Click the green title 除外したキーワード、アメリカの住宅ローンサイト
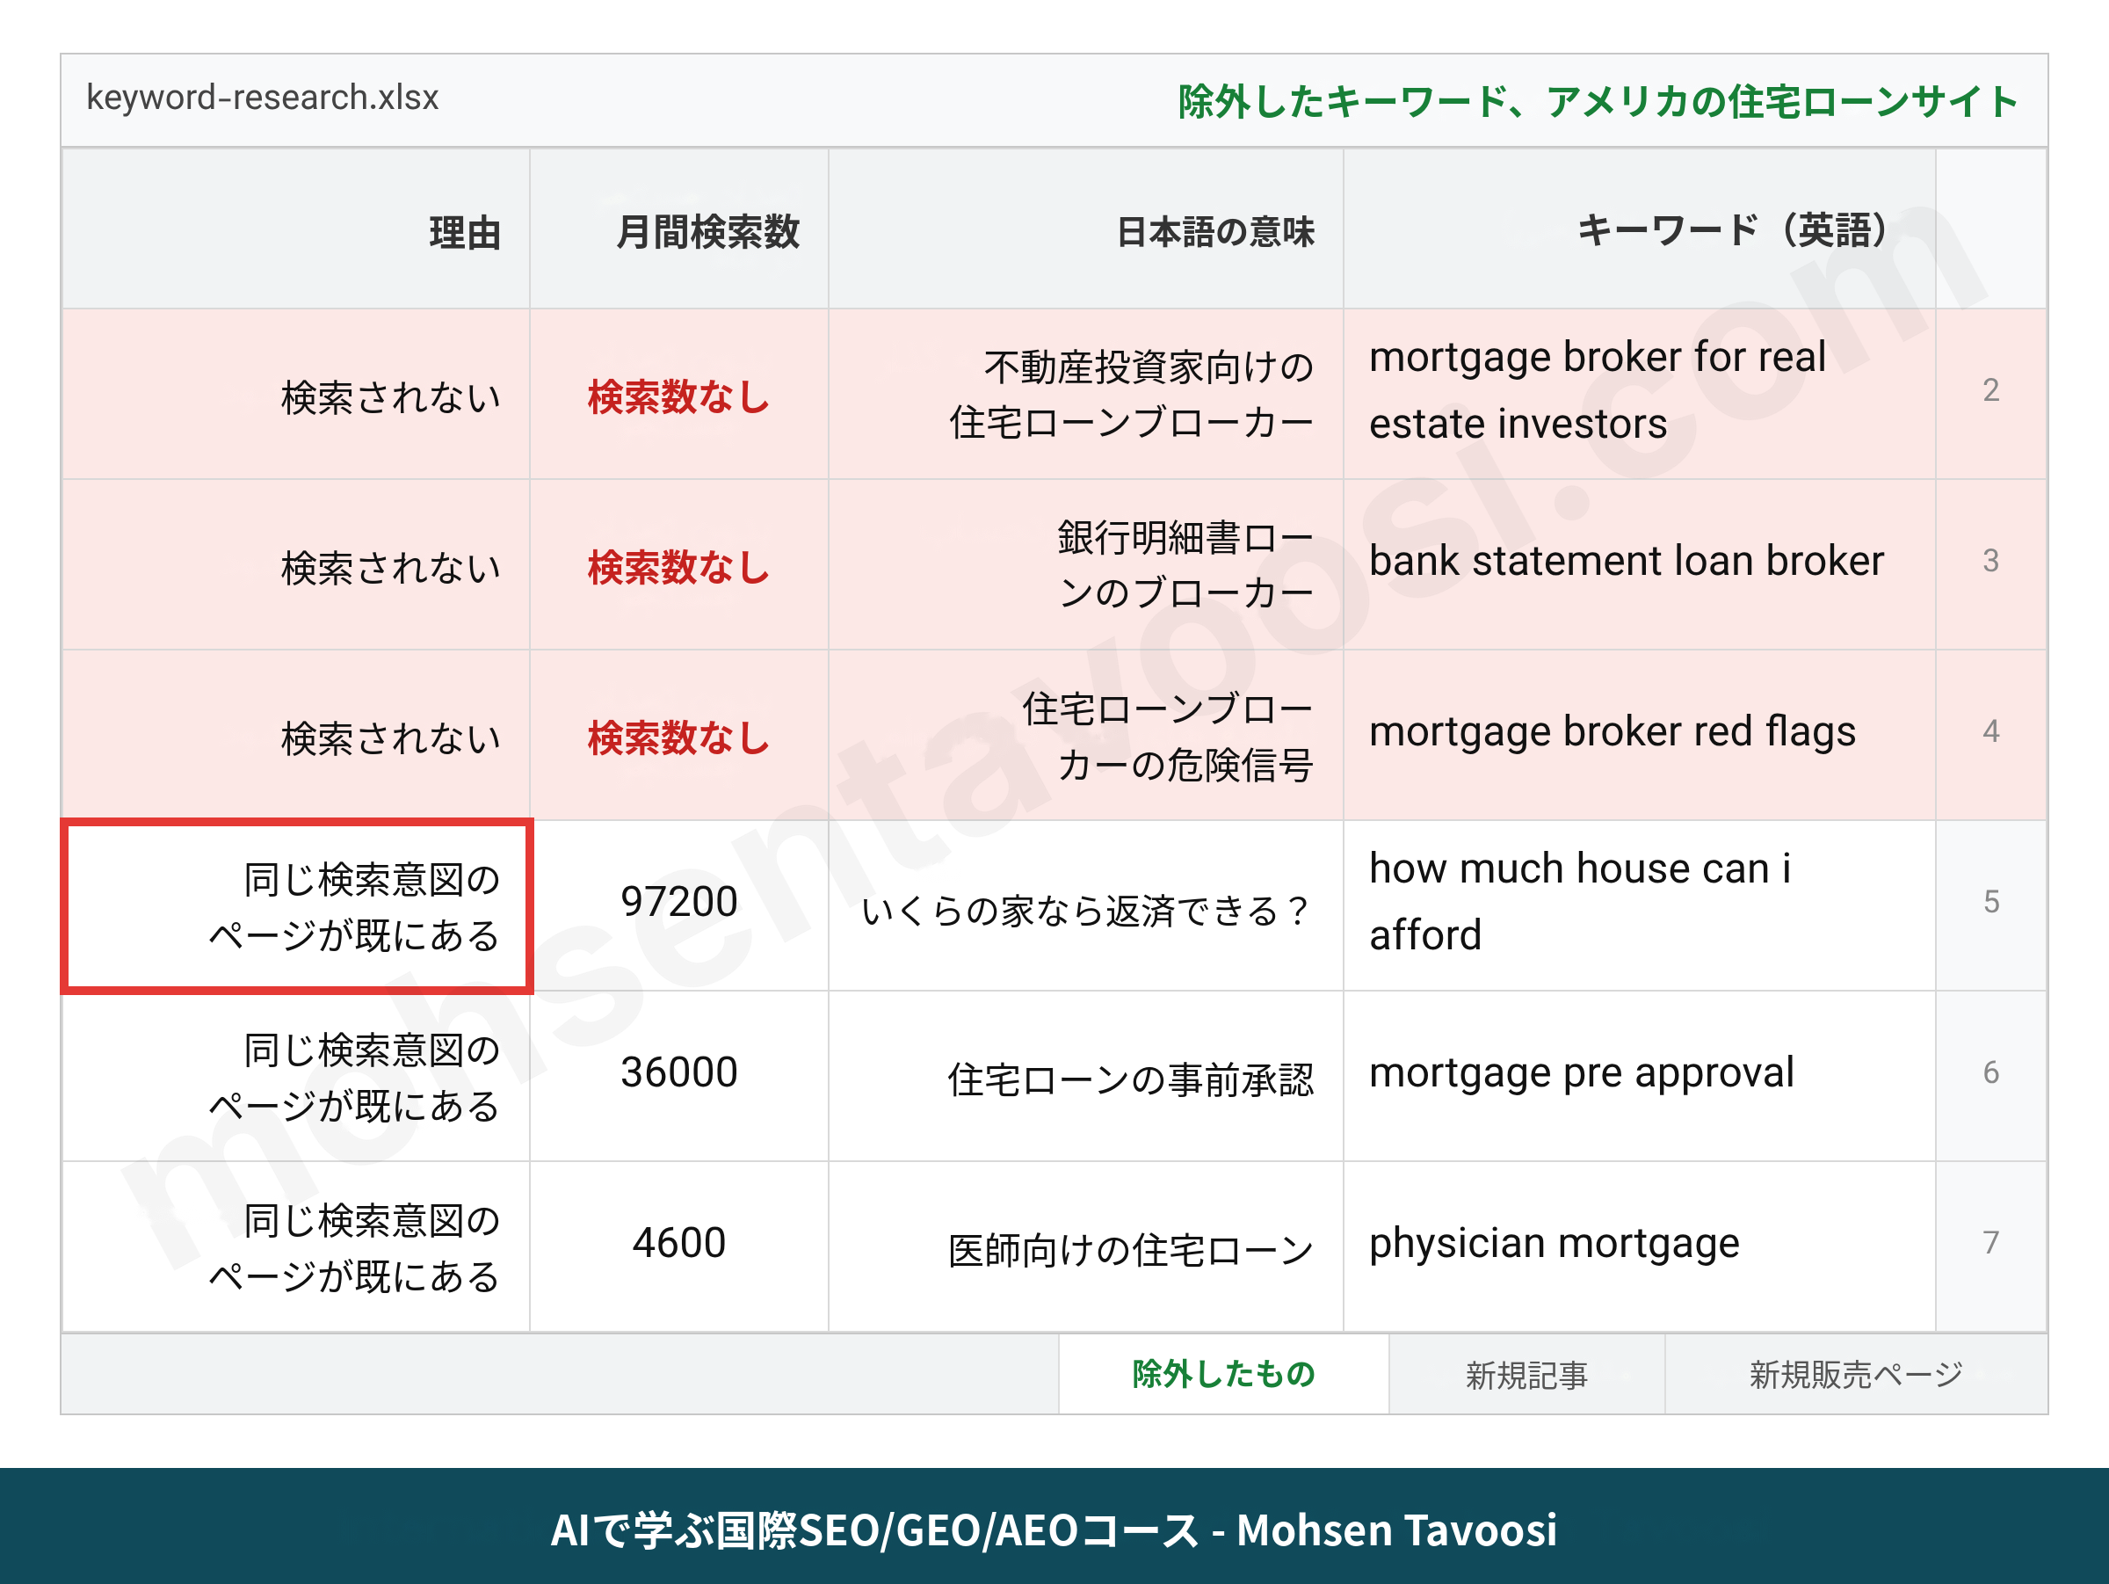This screenshot has width=2109, height=1584. [x=1598, y=101]
